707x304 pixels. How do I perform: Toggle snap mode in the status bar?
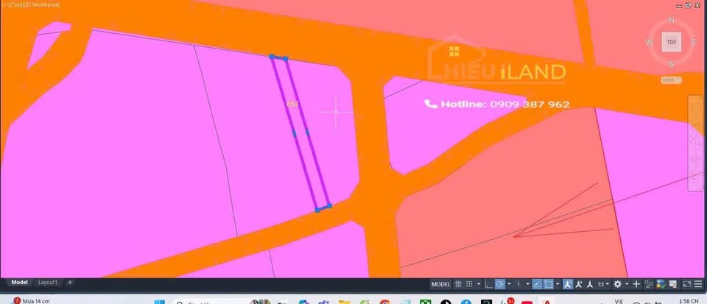[x=470, y=284]
